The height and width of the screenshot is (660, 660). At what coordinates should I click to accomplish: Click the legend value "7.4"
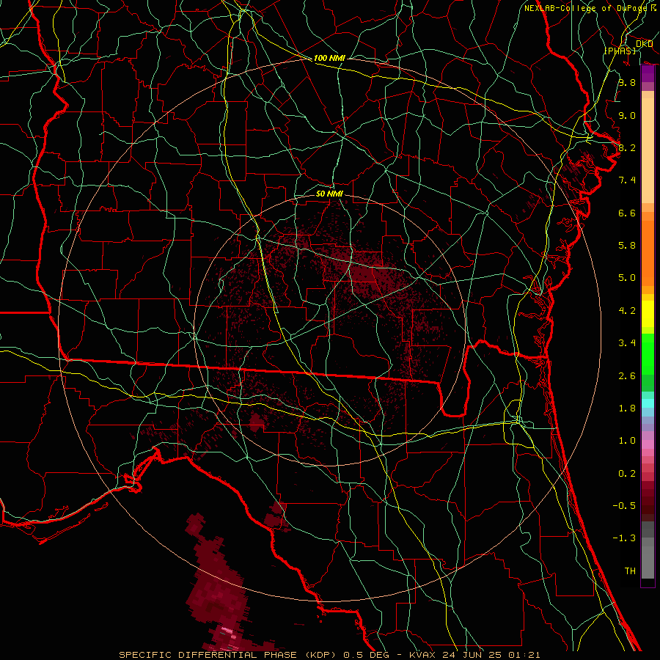627,180
